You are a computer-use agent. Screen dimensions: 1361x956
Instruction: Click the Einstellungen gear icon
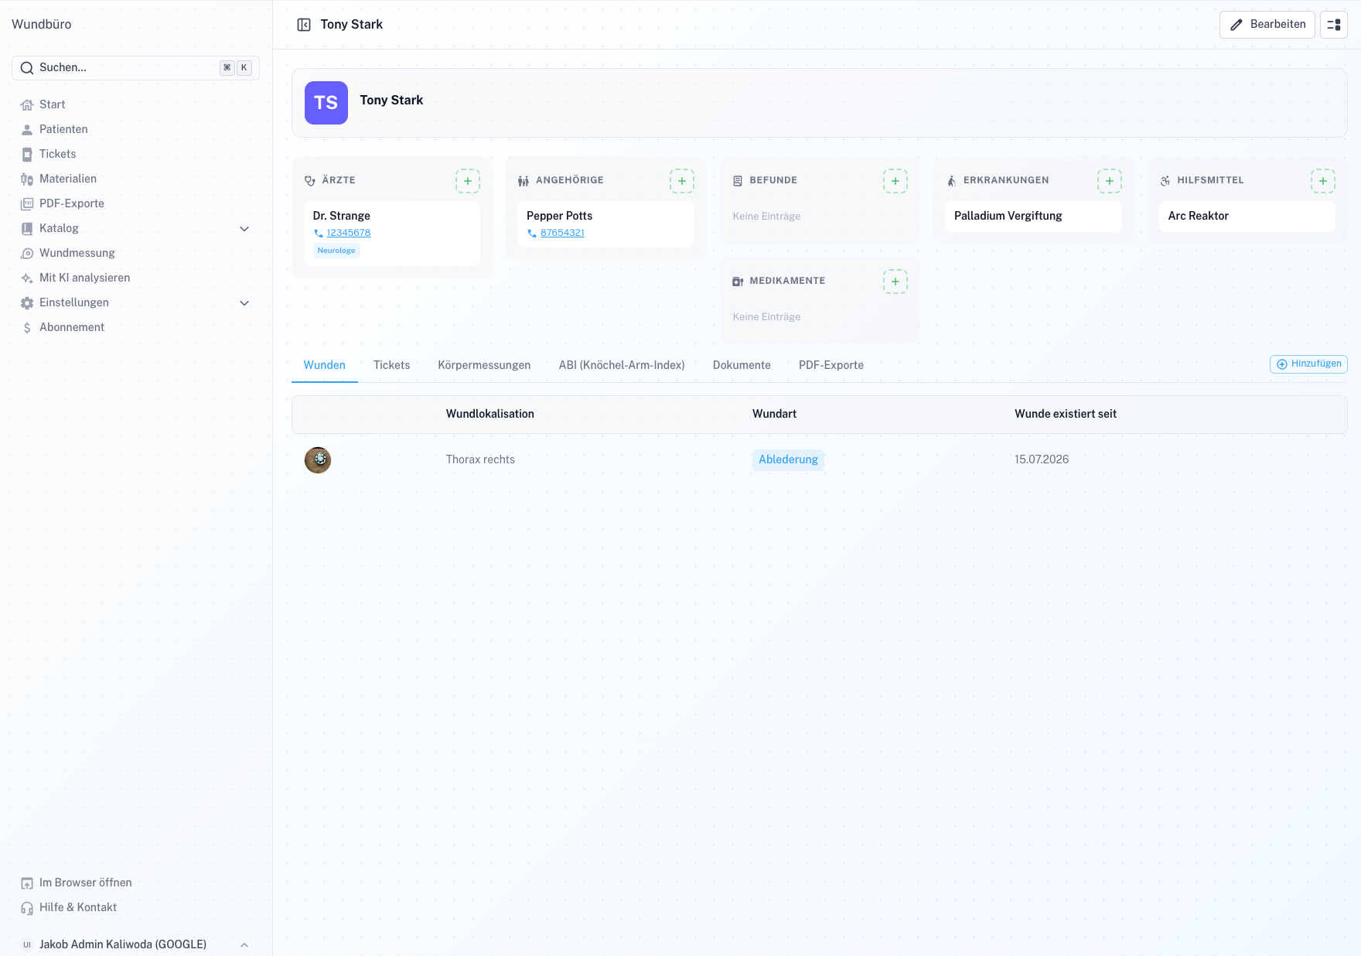tap(27, 303)
